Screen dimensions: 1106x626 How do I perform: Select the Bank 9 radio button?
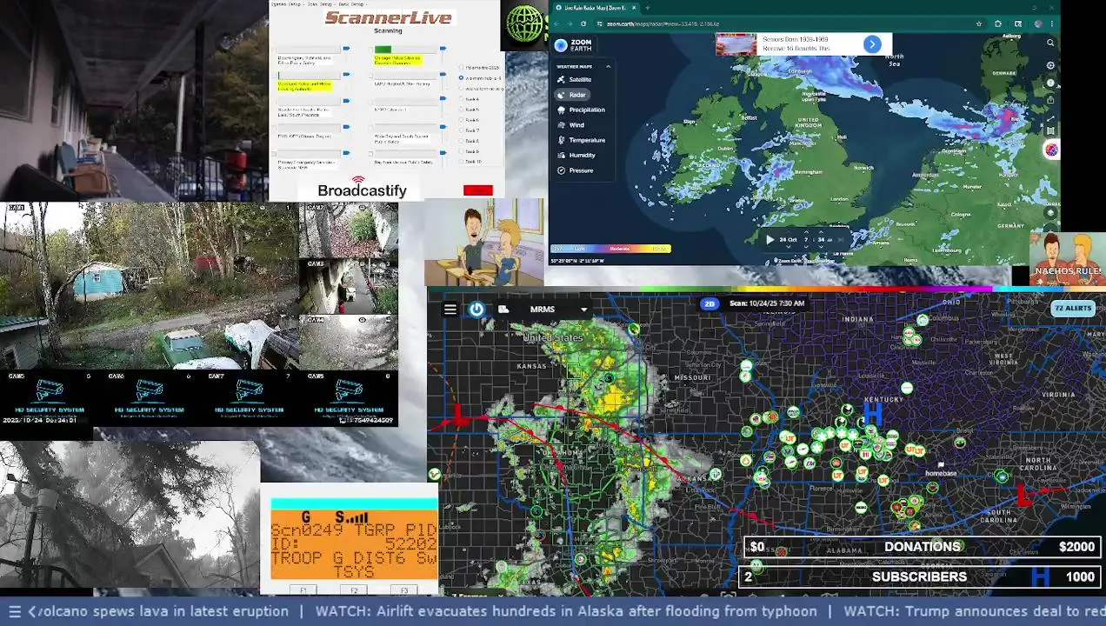click(x=462, y=151)
